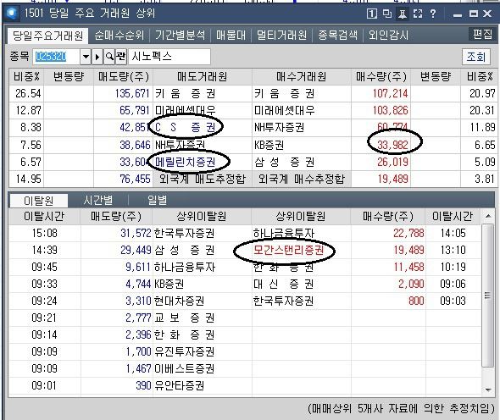This screenshot has width=500, height=420.
Task: Select the 이탈원 sub-tab
Action: [39, 201]
